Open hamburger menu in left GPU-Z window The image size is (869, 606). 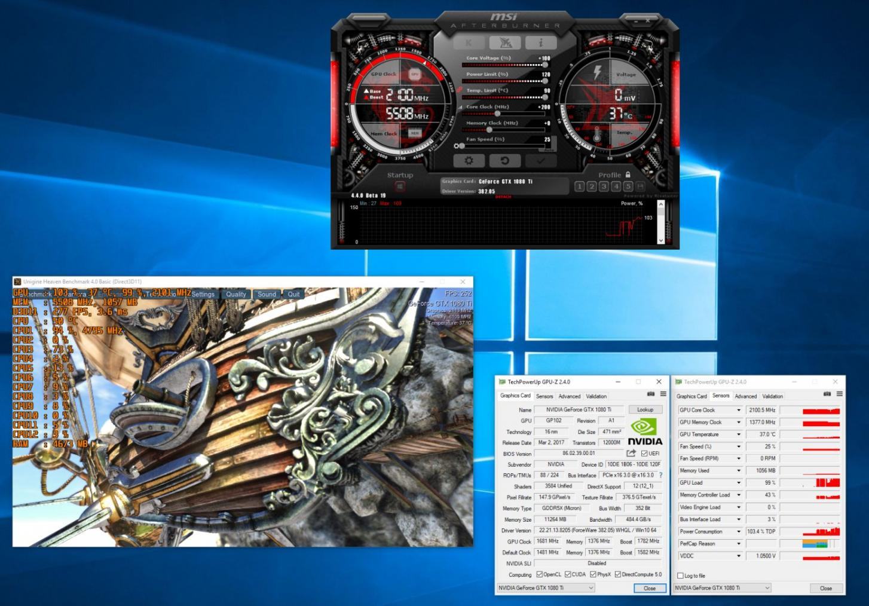point(663,394)
